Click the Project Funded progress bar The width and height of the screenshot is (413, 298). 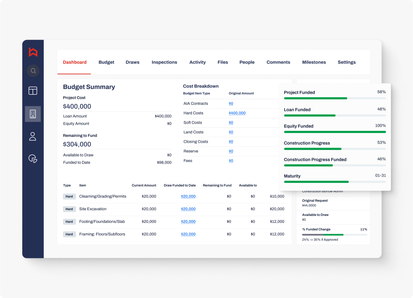(335, 98)
